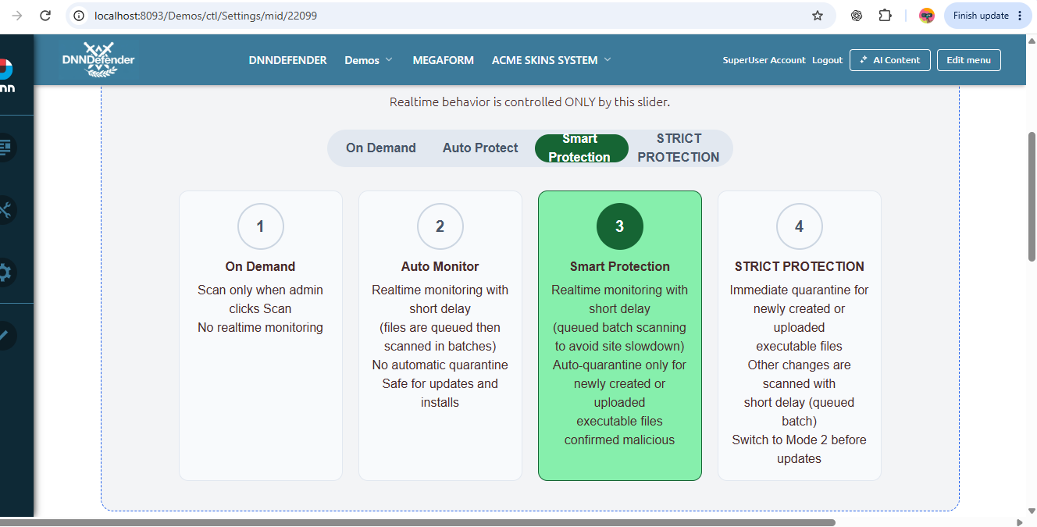Choose the number 4 Strict Protection circle
The image size is (1037, 527).
(800, 226)
